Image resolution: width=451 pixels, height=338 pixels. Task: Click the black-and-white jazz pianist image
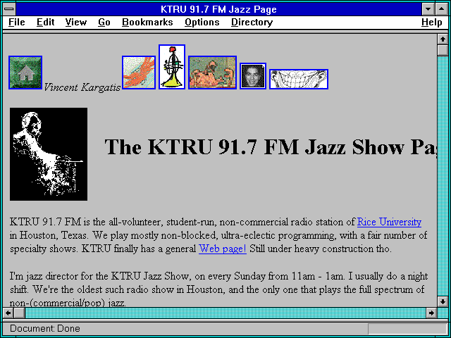(49, 154)
